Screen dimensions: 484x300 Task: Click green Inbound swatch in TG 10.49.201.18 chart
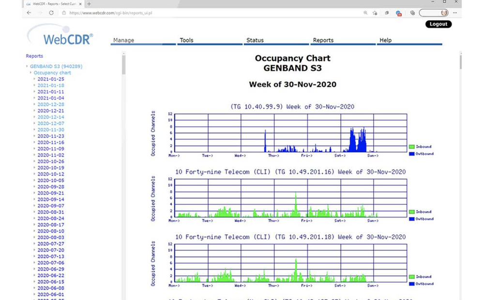(x=411, y=277)
